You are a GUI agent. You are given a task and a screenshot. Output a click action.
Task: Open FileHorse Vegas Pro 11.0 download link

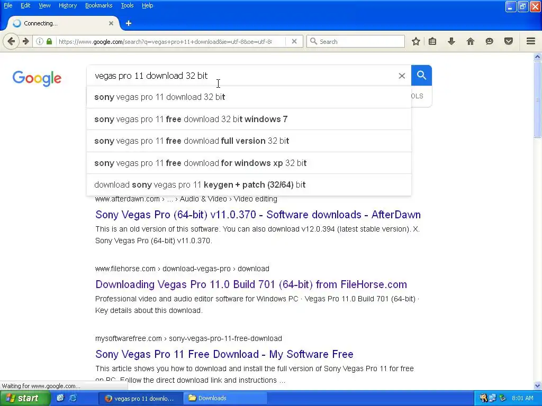coord(251,284)
